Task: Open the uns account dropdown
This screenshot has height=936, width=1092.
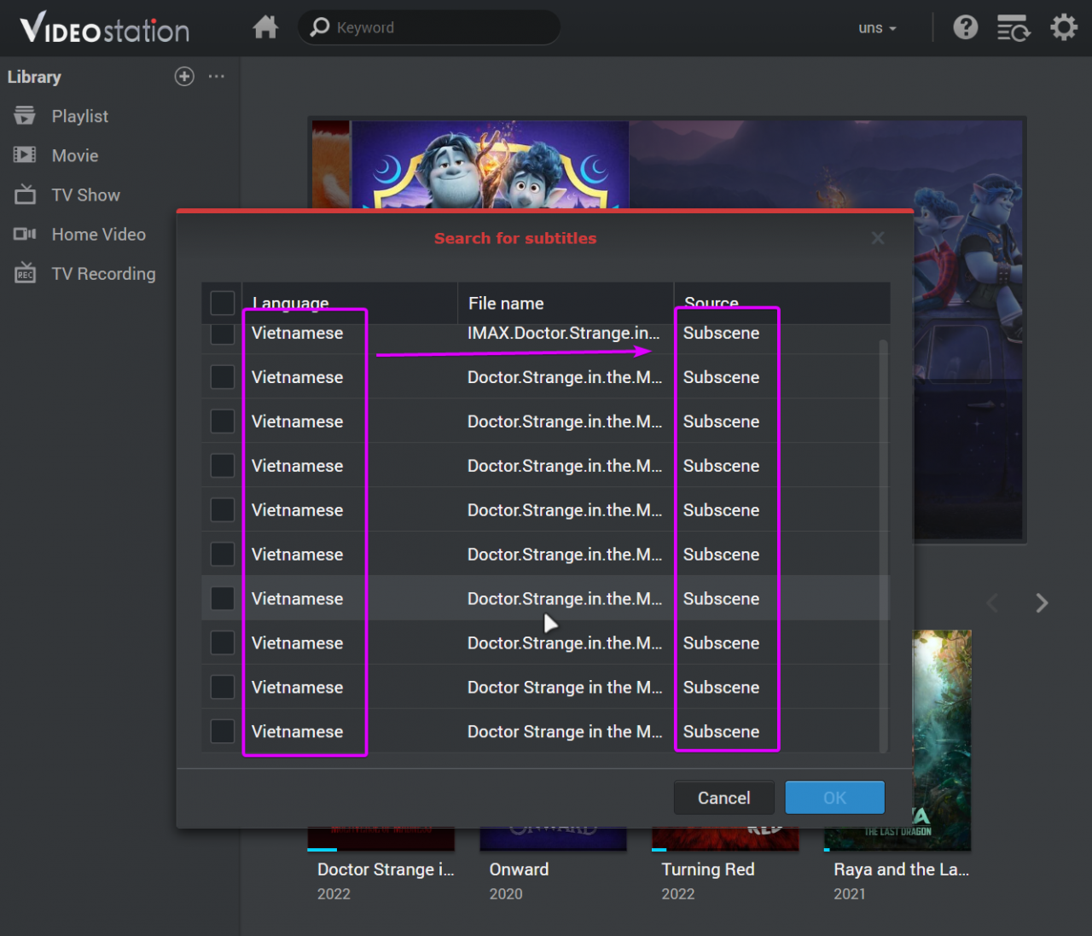Action: pyautogui.click(x=877, y=27)
